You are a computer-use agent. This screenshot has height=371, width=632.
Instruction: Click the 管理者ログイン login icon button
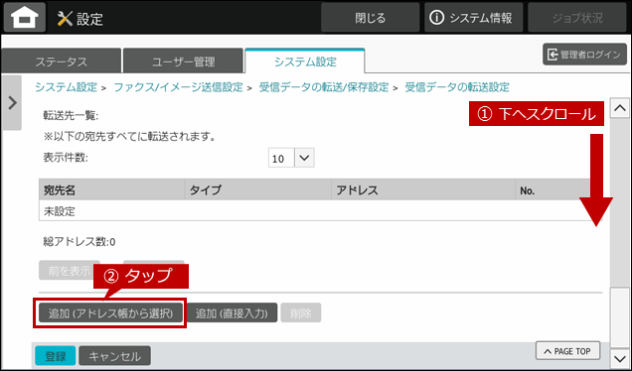coord(584,55)
